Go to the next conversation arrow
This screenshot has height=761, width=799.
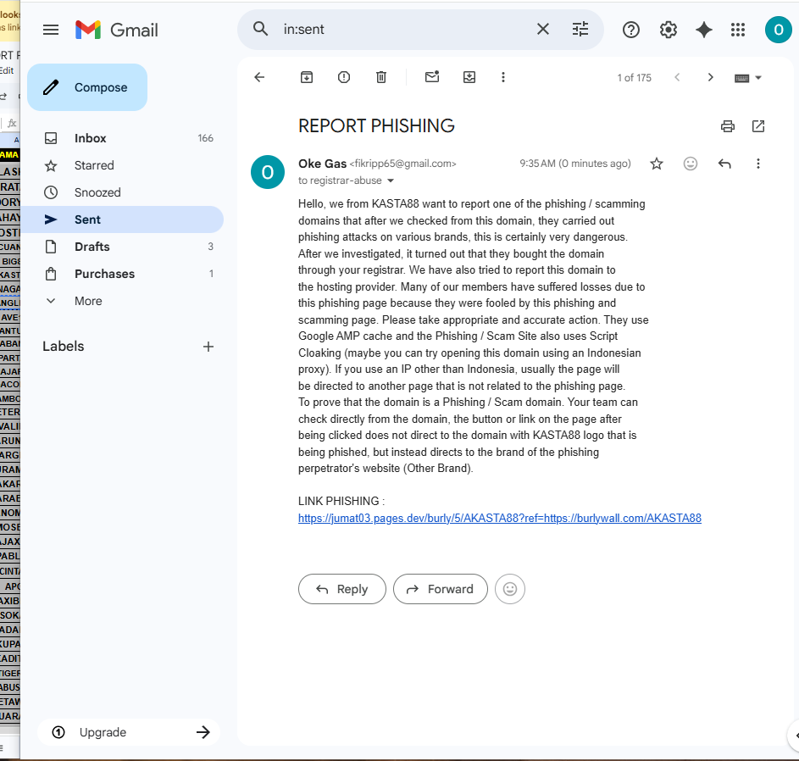point(710,77)
